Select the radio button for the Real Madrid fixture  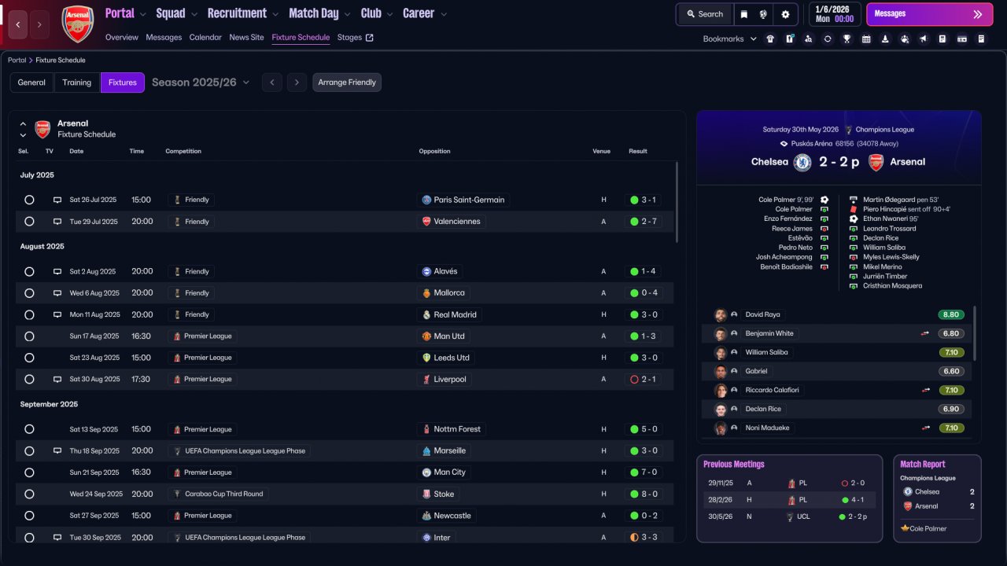click(x=29, y=314)
